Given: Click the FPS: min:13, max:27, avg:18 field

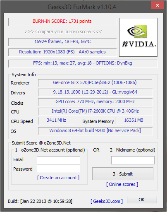Looking at the screenshot, I should (83, 63).
